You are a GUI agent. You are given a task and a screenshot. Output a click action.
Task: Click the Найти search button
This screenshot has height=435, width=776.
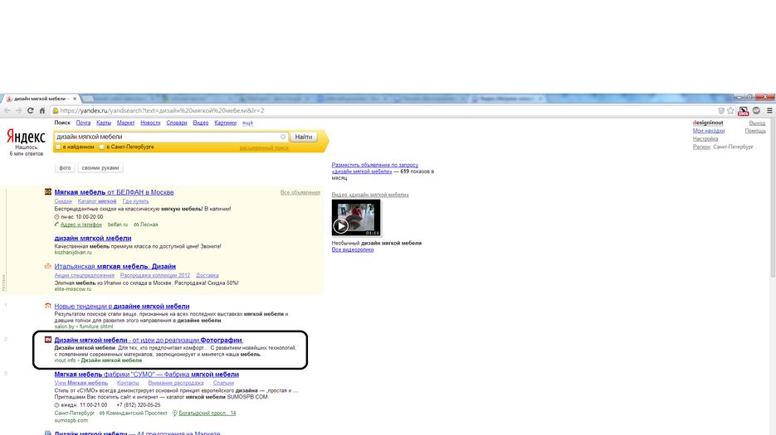[x=304, y=137]
